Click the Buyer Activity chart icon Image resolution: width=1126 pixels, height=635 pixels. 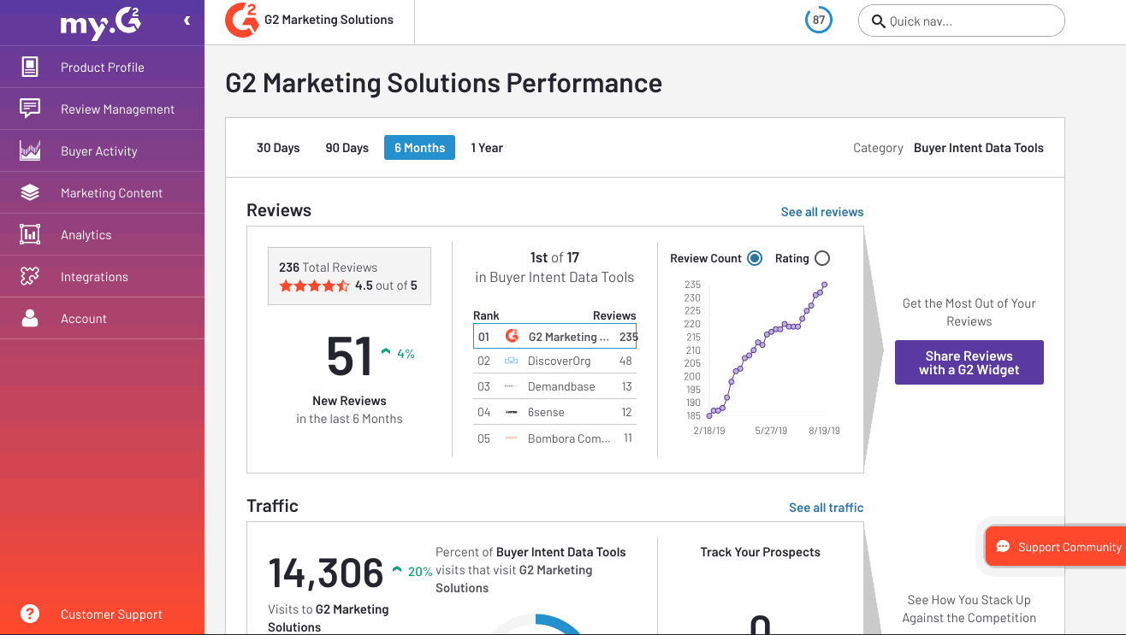click(x=30, y=150)
